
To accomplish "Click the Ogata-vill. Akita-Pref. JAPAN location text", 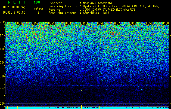I will click(x=121, y=6).
